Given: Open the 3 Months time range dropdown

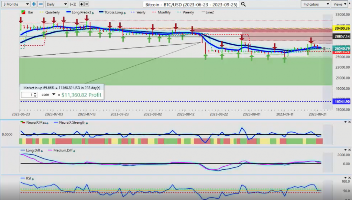Looking at the screenshot, I should coord(15,4).
